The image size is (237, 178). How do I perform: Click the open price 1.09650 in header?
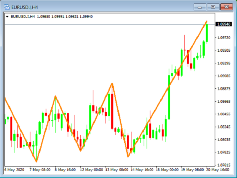[x=44, y=17]
